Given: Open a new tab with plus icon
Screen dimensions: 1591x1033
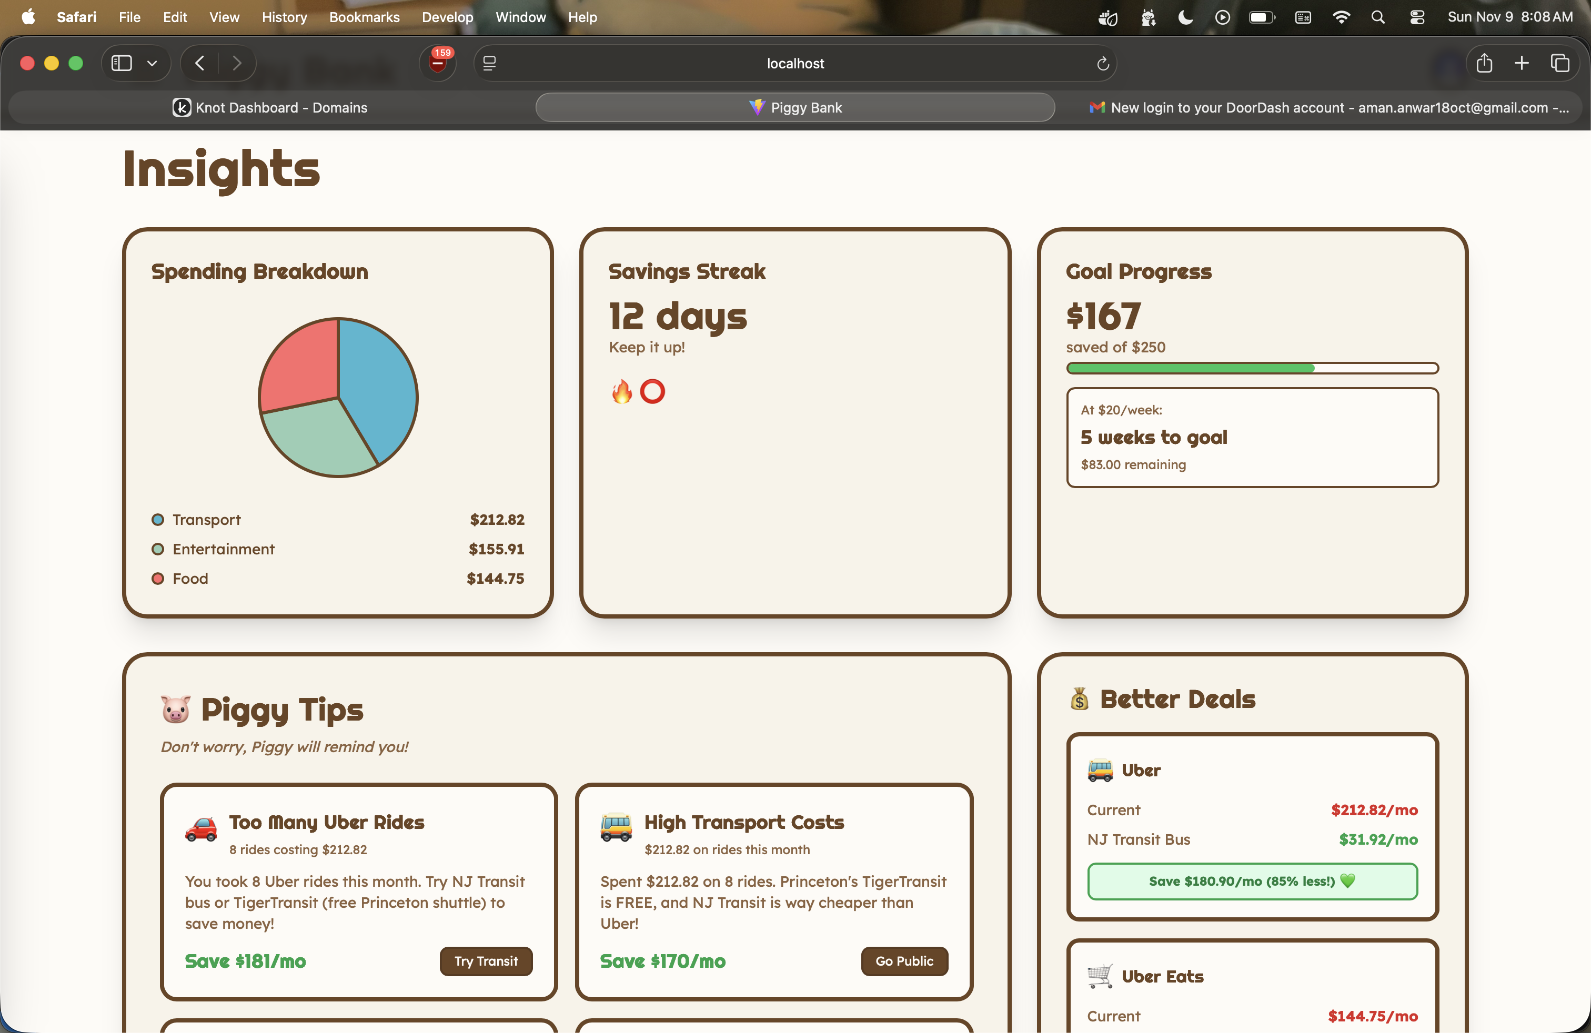Looking at the screenshot, I should (1522, 63).
